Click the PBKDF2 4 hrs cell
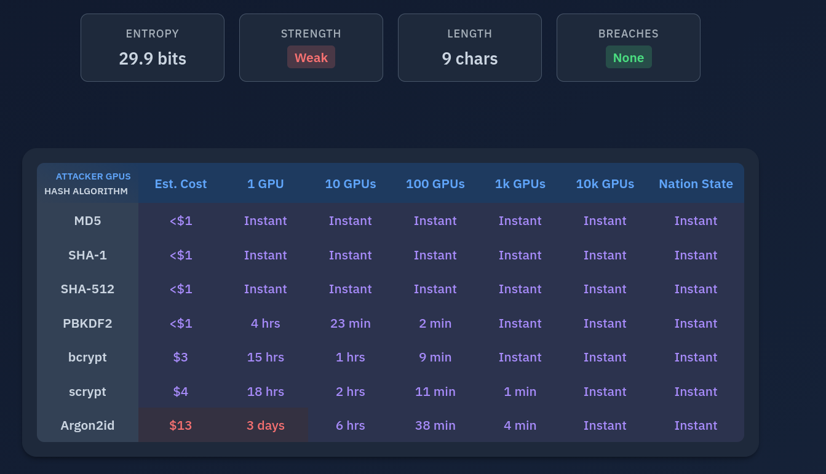This screenshot has width=826, height=474. tap(266, 323)
